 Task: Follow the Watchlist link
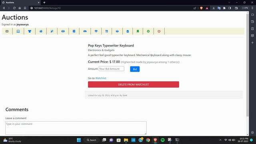coord(100,78)
